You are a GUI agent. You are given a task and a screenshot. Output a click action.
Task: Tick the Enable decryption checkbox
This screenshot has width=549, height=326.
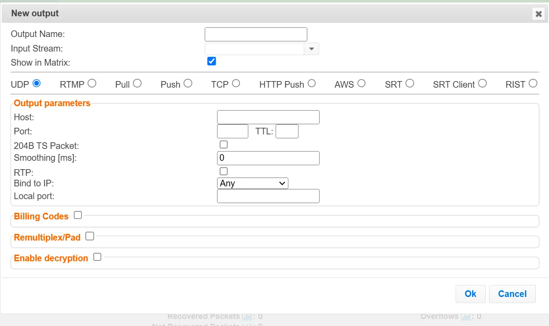click(x=97, y=257)
